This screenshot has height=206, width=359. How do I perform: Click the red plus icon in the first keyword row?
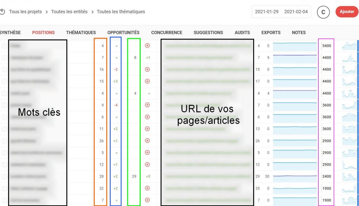(x=147, y=46)
